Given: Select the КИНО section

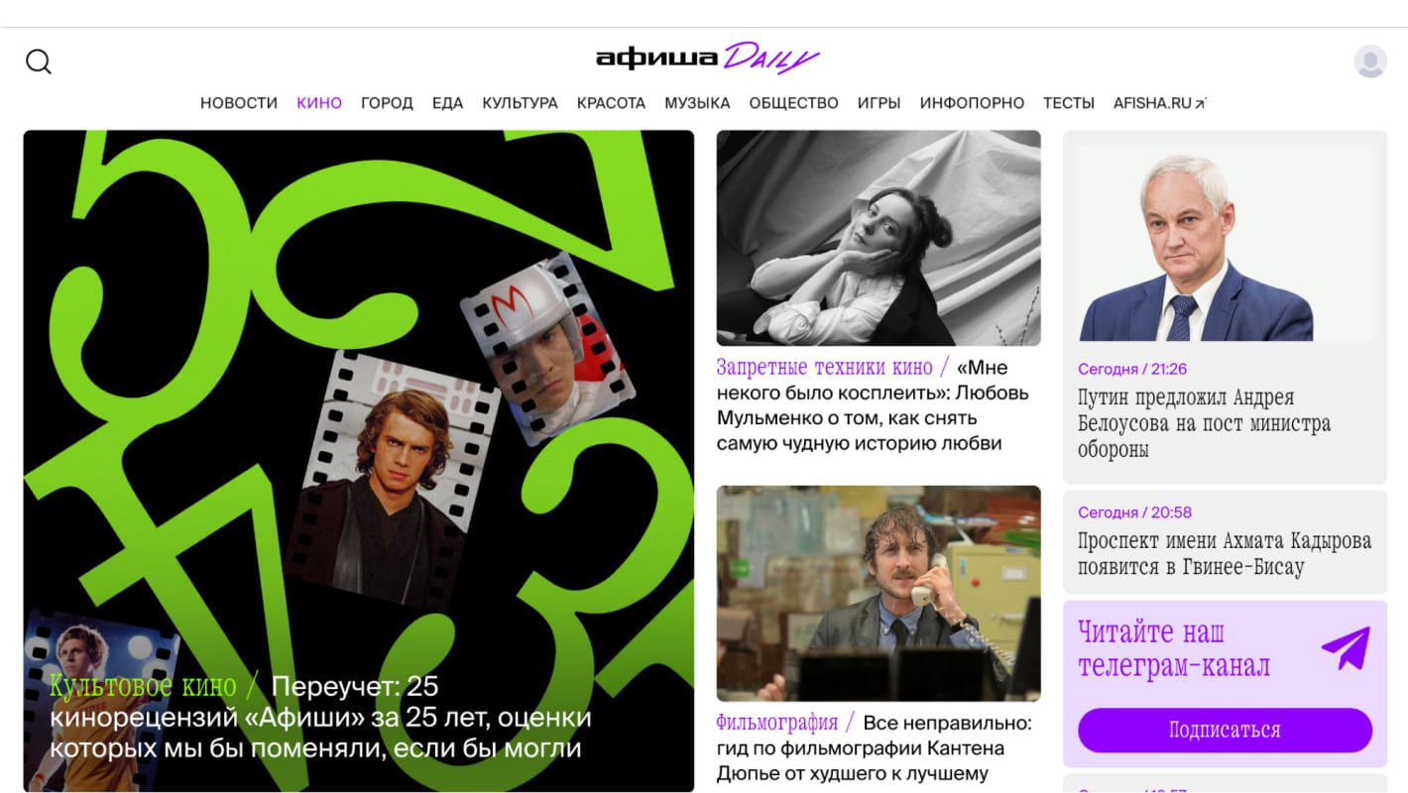Looking at the screenshot, I should click(x=319, y=103).
